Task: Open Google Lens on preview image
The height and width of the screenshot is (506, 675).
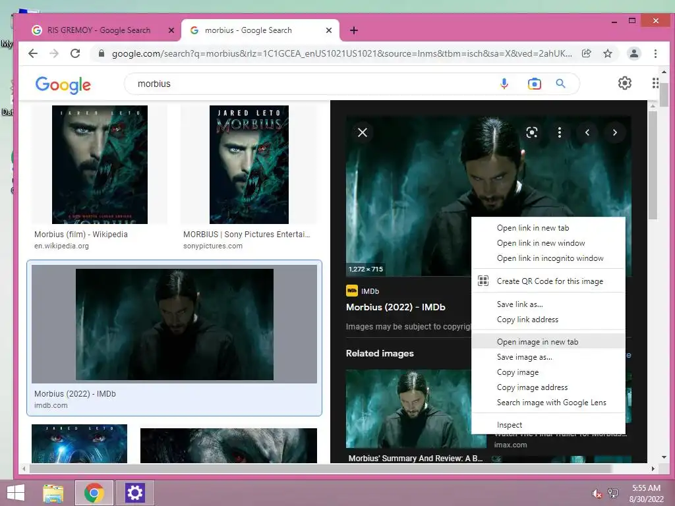Action: 532,132
